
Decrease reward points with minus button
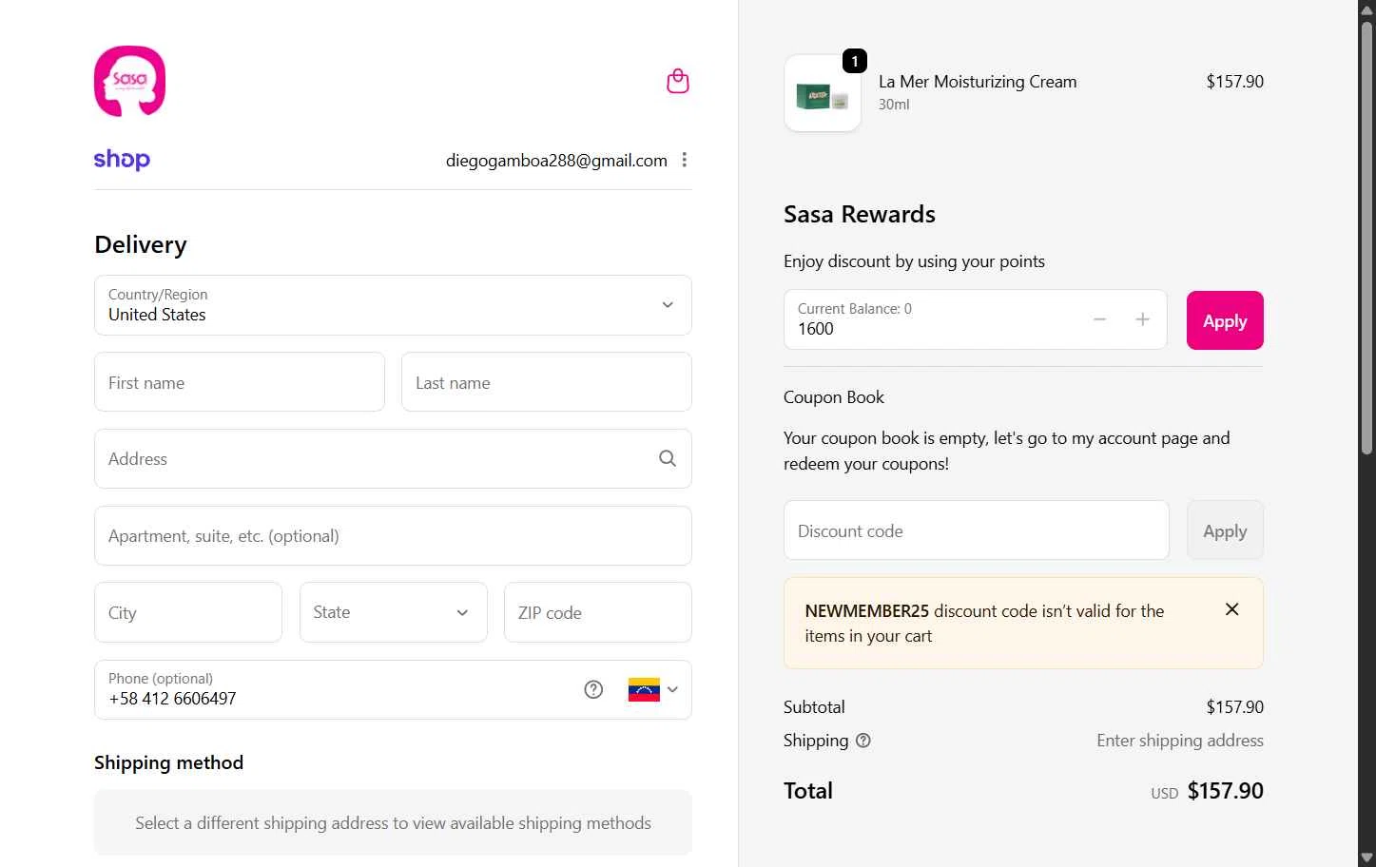pyautogui.click(x=1099, y=319)
